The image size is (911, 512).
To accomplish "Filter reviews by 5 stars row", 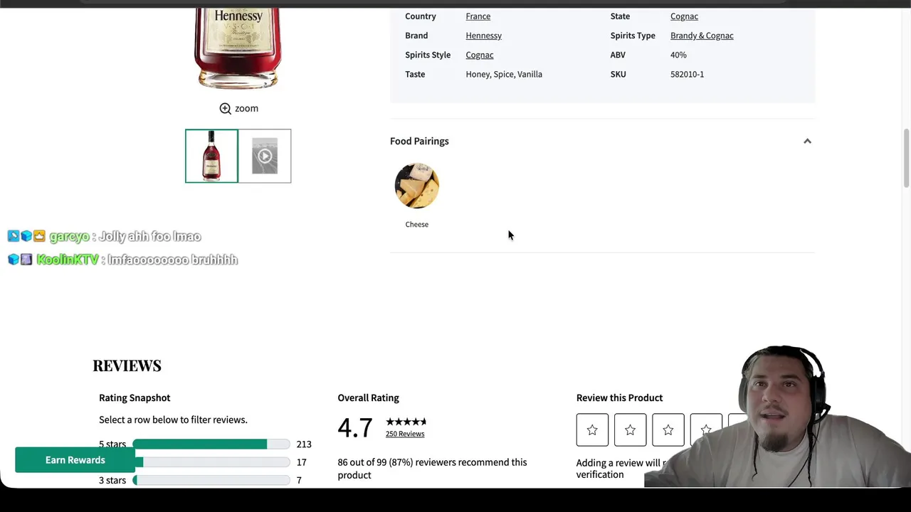I will [205, 444].
